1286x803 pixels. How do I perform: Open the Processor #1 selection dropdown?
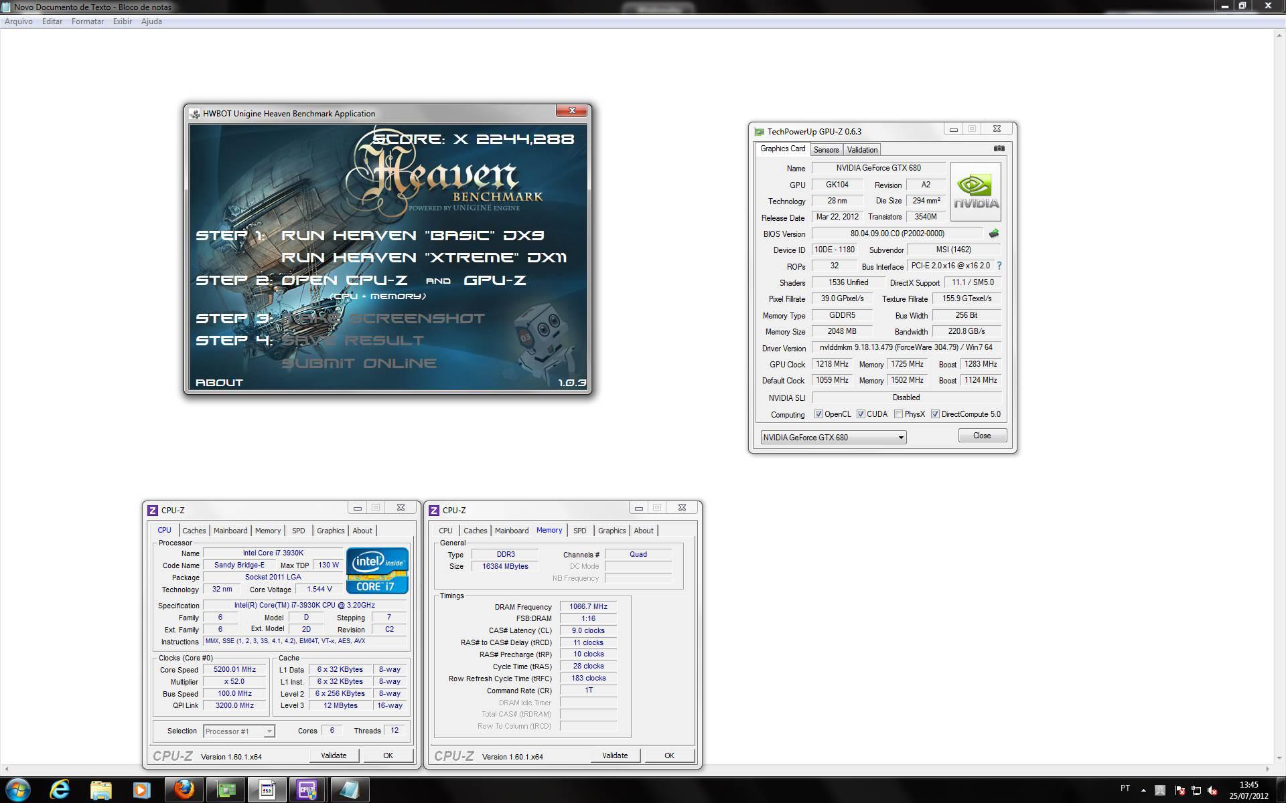pos(238,731)
